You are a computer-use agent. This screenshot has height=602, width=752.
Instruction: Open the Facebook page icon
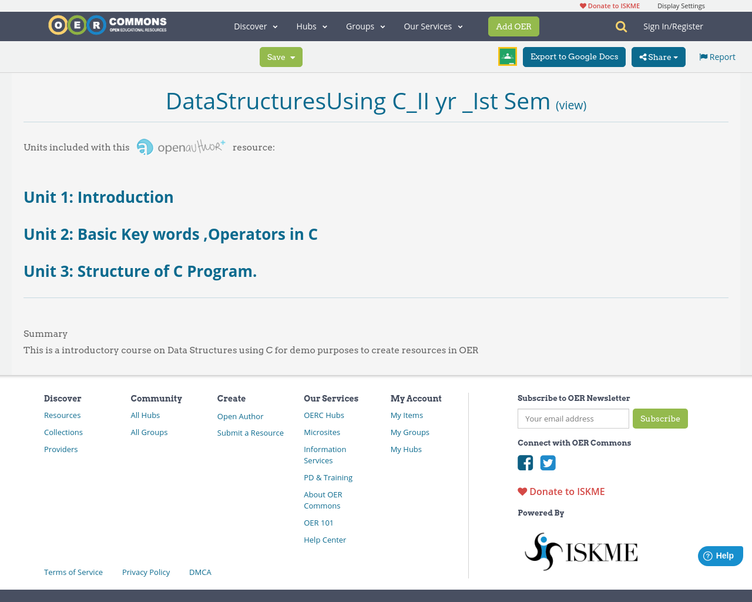[x=525, y=463]
